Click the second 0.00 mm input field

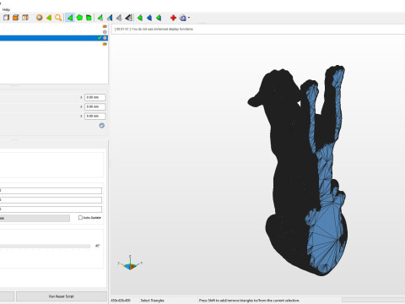(x=95, y=106)
